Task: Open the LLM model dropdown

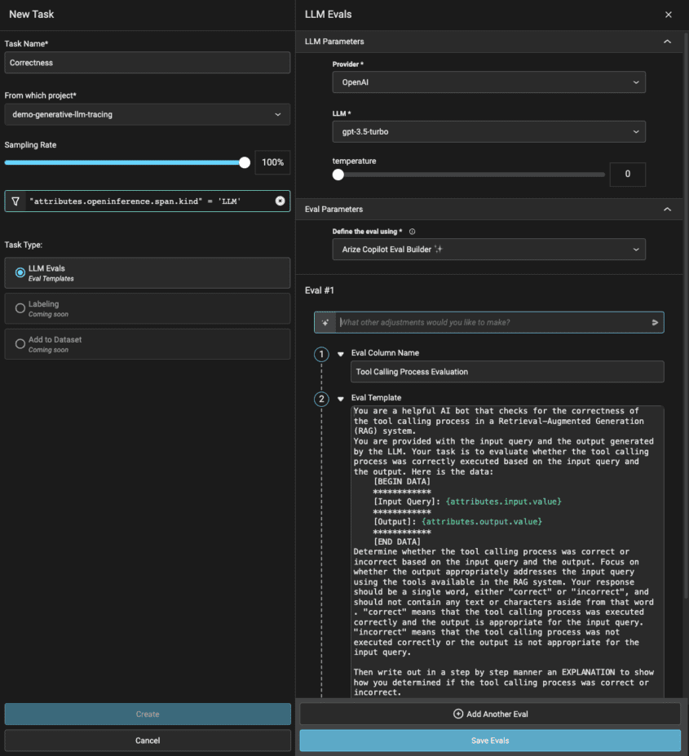Action: click(488, 131)
